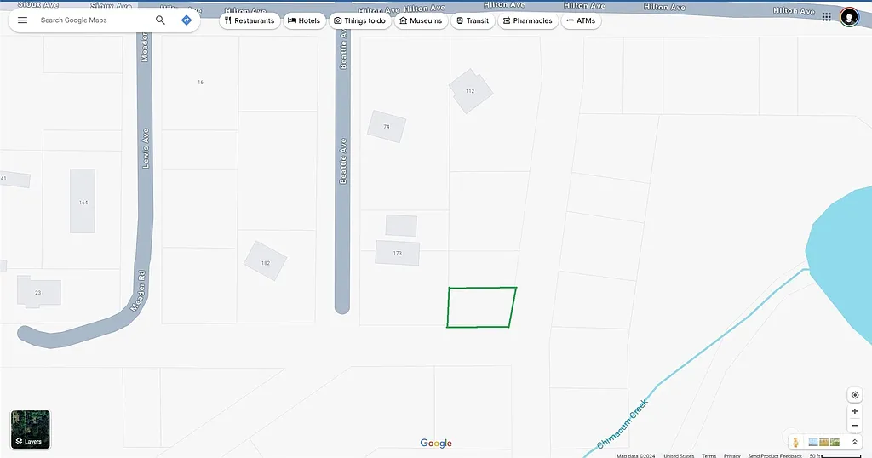Open Google account profile avatar
Image resolution: width=872 pixels, height=458 pixels.
point(849,17)
